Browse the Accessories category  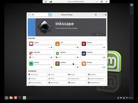(37, 74)
